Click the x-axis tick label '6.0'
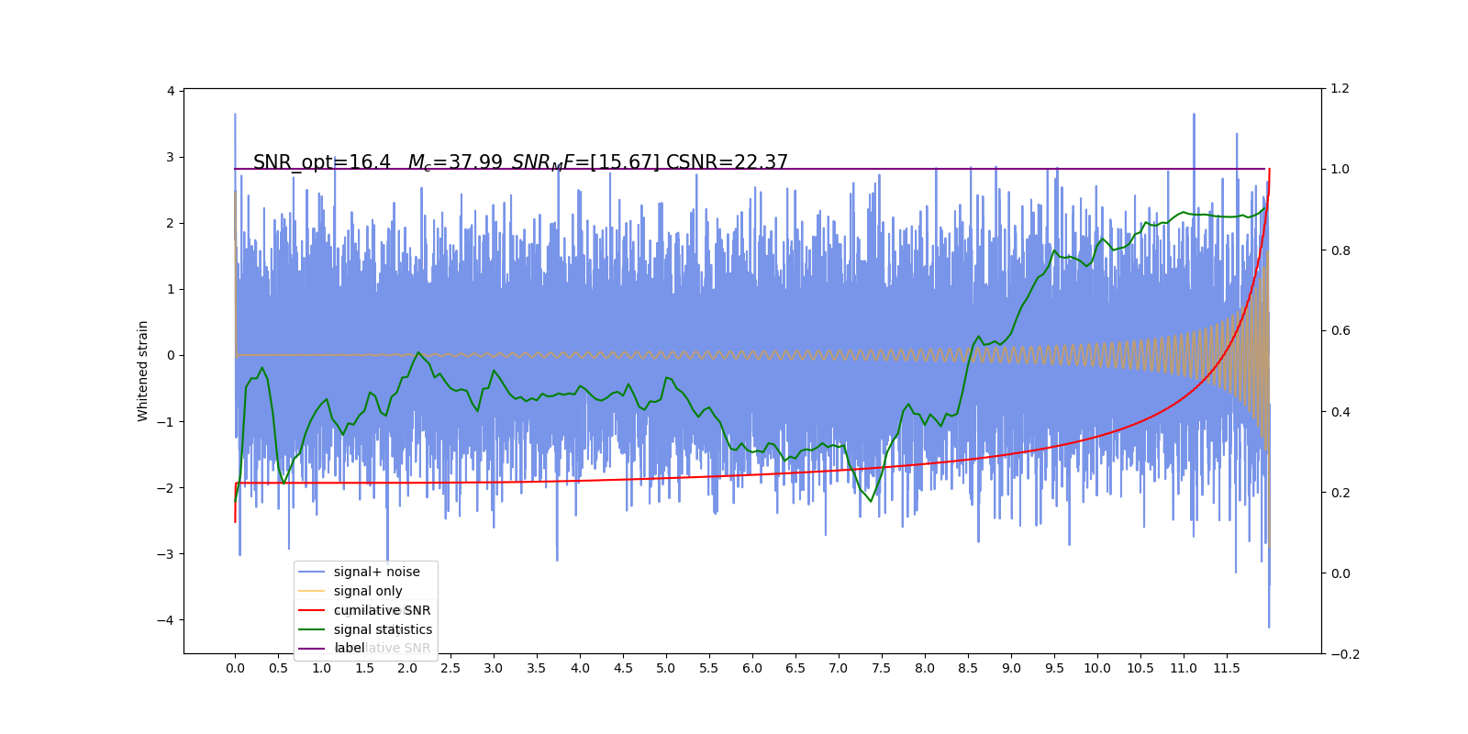Image resolution: width=1468 pixels, height=734 pixels. tap(752, 668)
